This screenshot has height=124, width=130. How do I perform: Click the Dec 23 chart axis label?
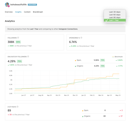75,95
